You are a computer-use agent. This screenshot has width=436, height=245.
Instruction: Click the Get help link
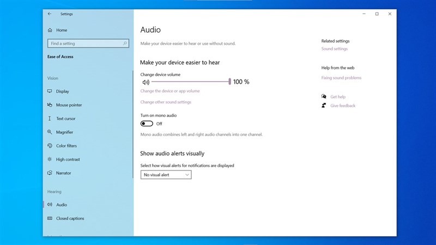338,97
